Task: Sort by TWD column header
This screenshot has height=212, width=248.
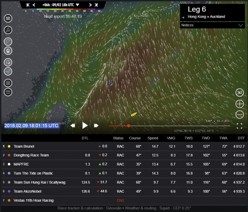Action: coord(206,138)
